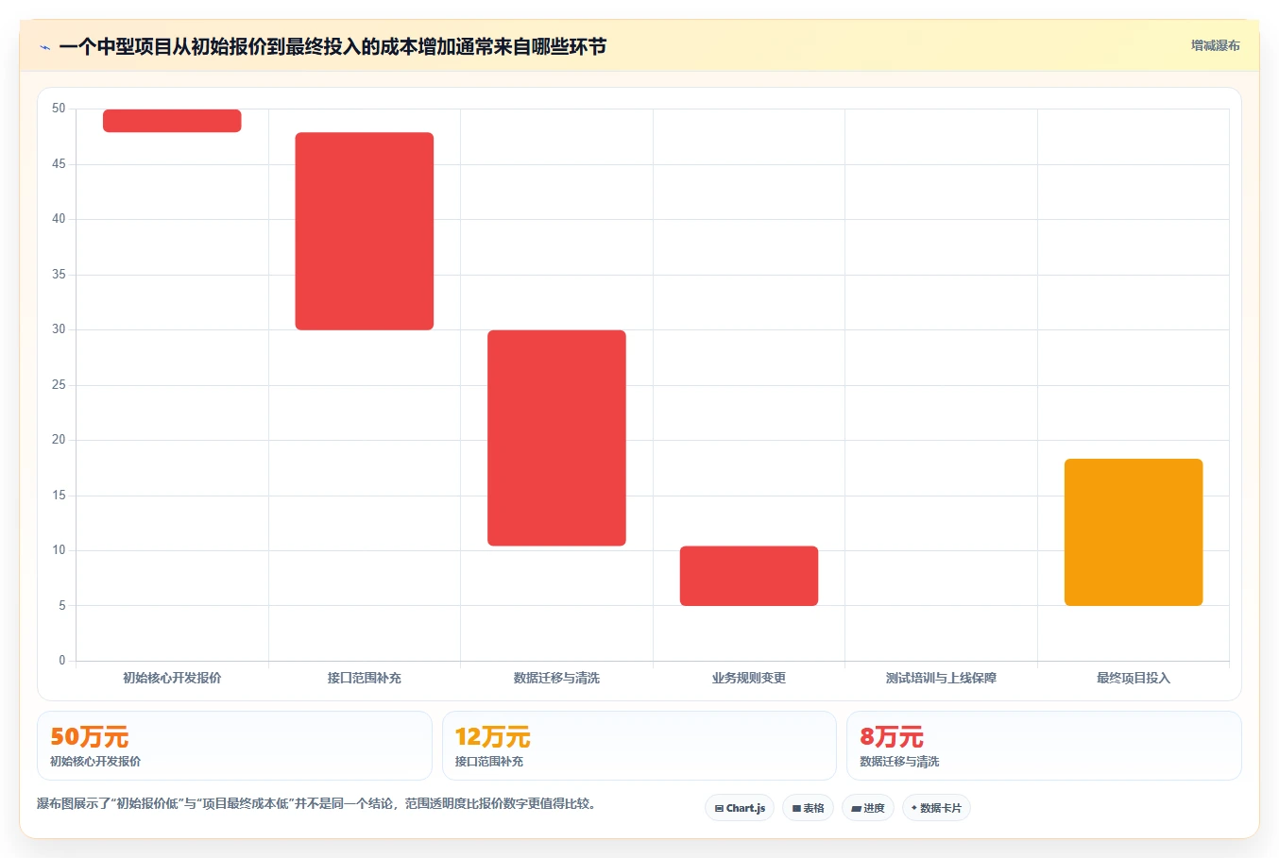Click the x-axis label 初始核心开发报价
Viewport: 1279px width, 858px height.
click(172, 678)
